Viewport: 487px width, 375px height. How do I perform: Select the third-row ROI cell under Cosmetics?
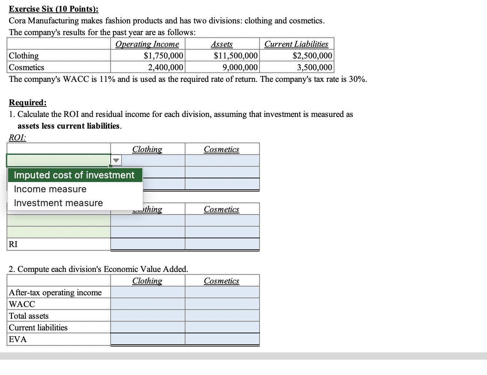click(222, 184)
